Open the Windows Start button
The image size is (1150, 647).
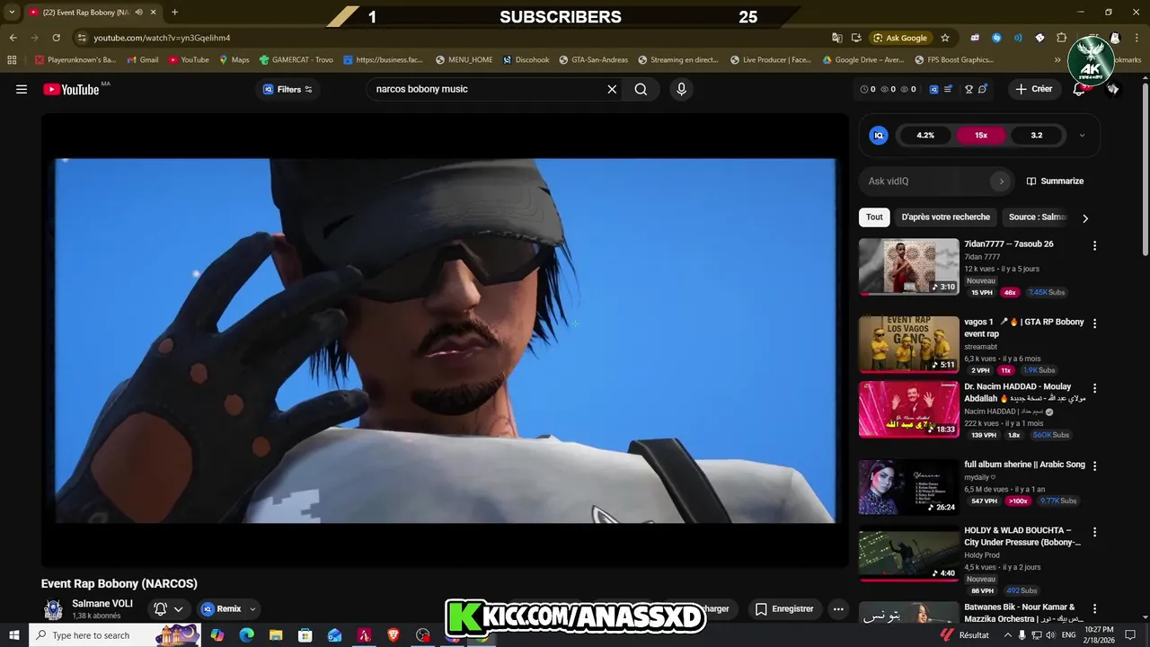click(14, 635)
